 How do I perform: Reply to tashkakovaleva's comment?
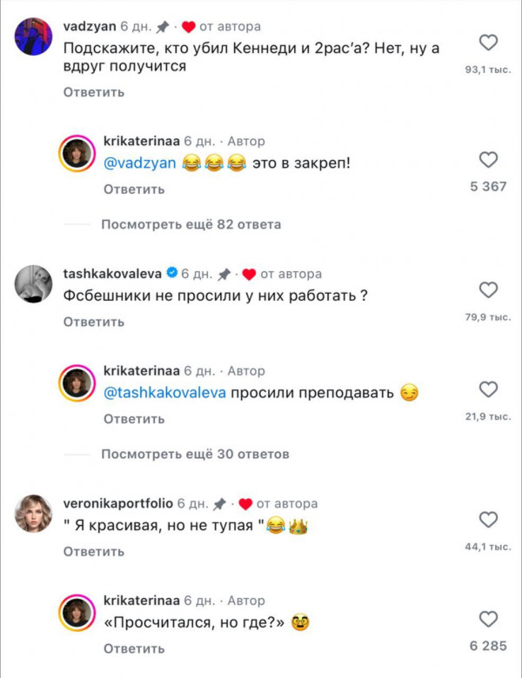tap(93, 322)
